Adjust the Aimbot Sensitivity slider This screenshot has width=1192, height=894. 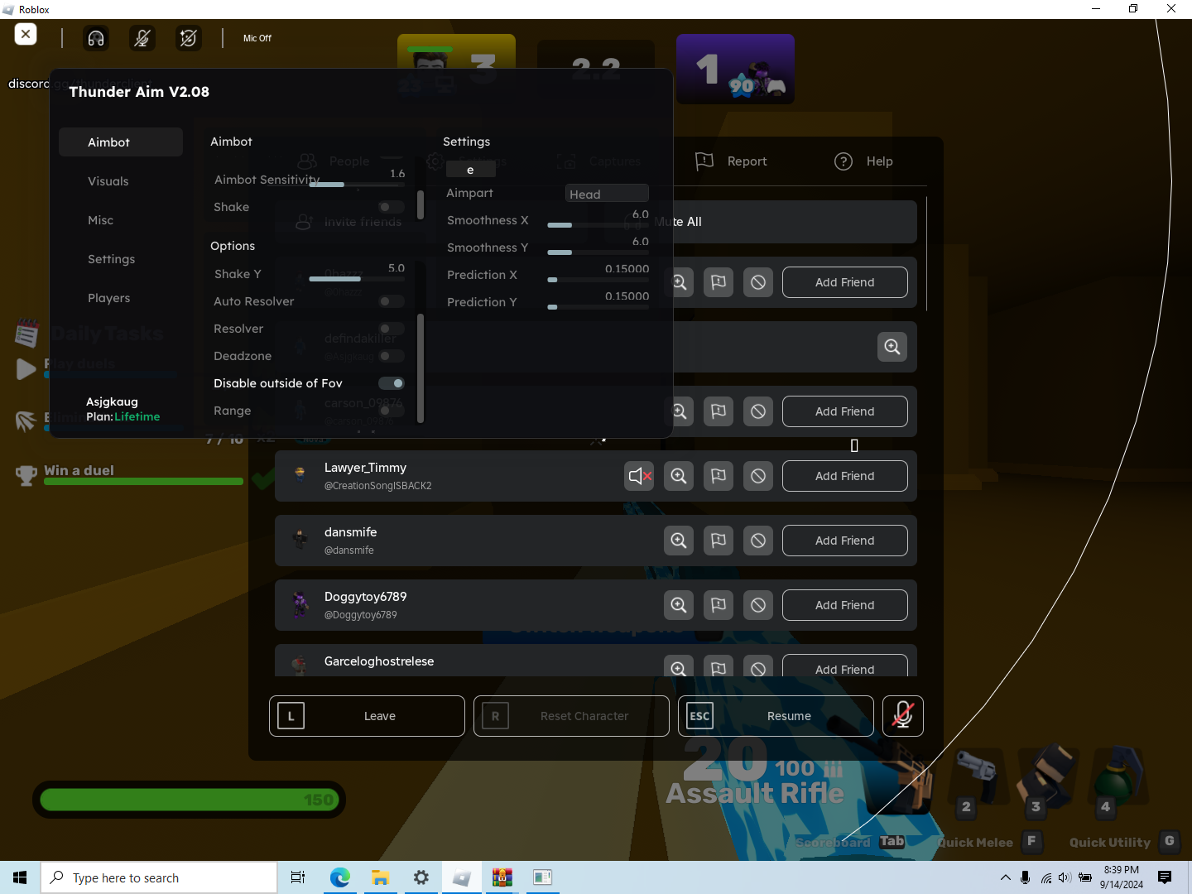tap(357, 185)
